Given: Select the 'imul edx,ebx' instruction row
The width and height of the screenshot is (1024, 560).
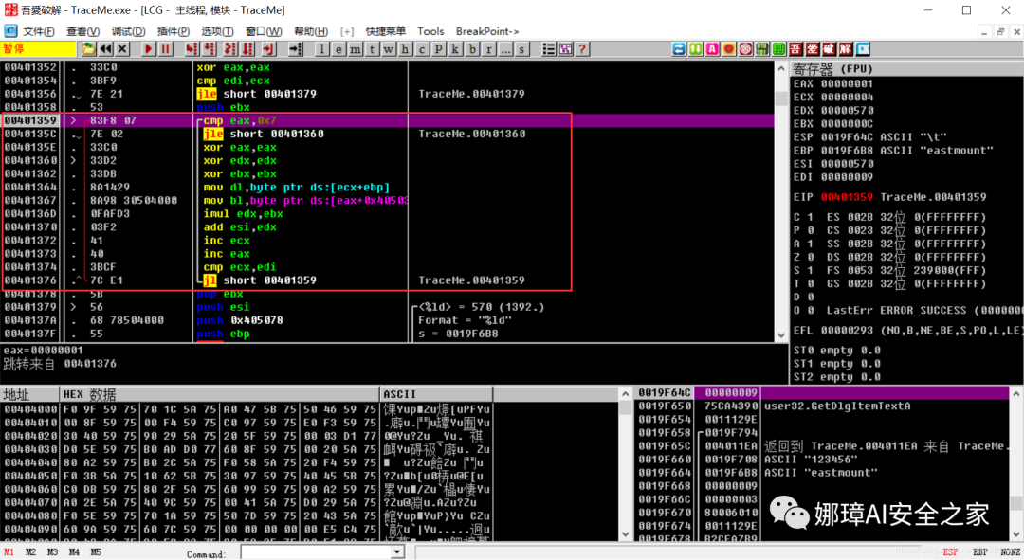Looking at the screenshot, I should coord(388,213).
